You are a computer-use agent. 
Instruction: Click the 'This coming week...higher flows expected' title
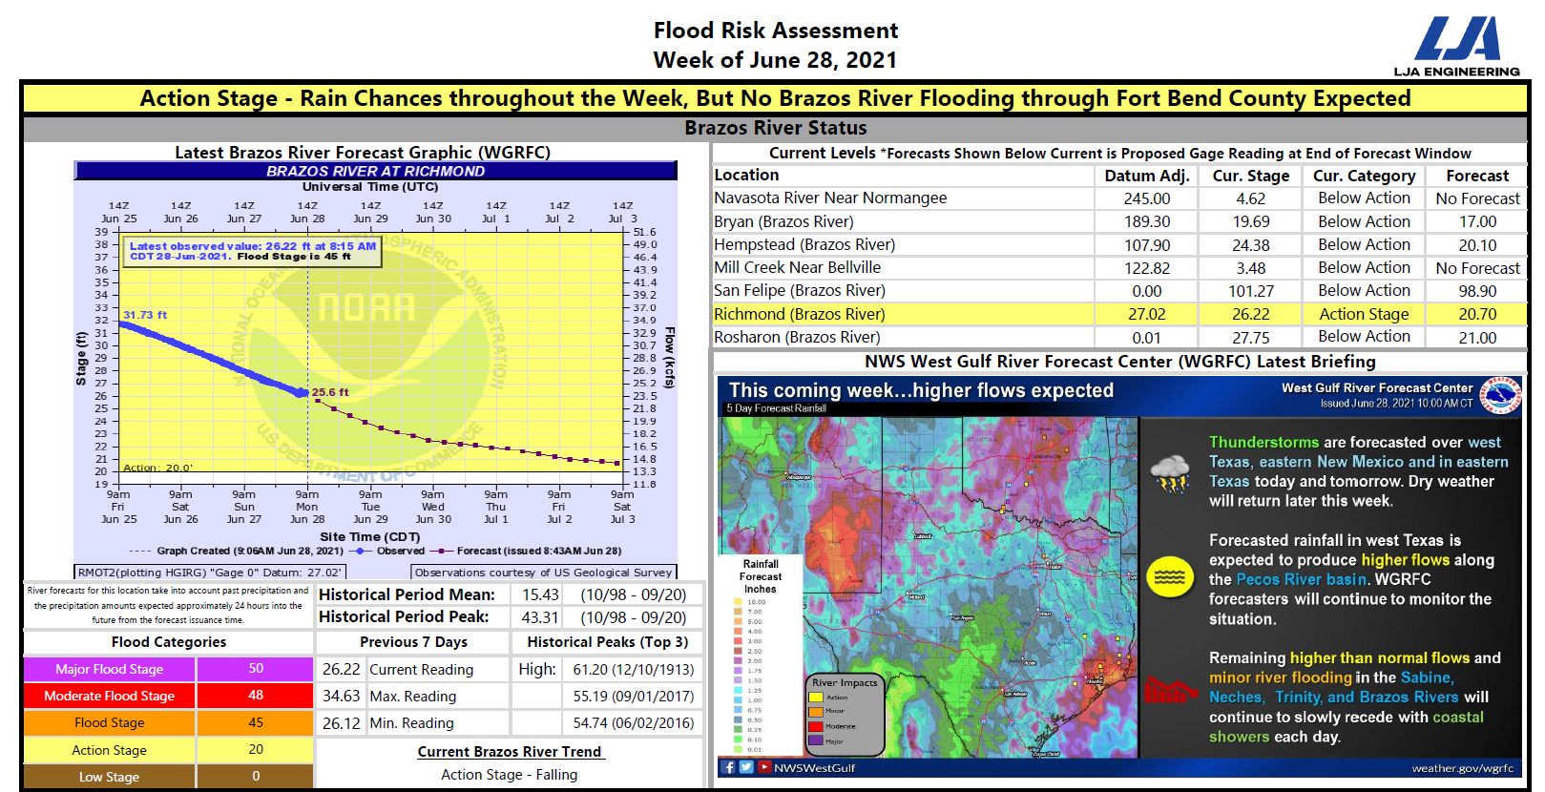tap(921, 390)
